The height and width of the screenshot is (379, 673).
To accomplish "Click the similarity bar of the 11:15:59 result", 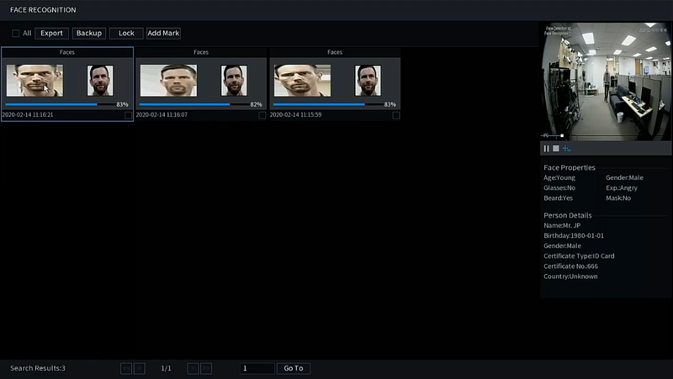I will tap(328, 104).
